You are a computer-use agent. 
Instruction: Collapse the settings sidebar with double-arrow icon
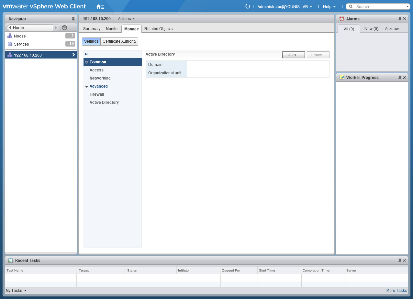point(86,54)
